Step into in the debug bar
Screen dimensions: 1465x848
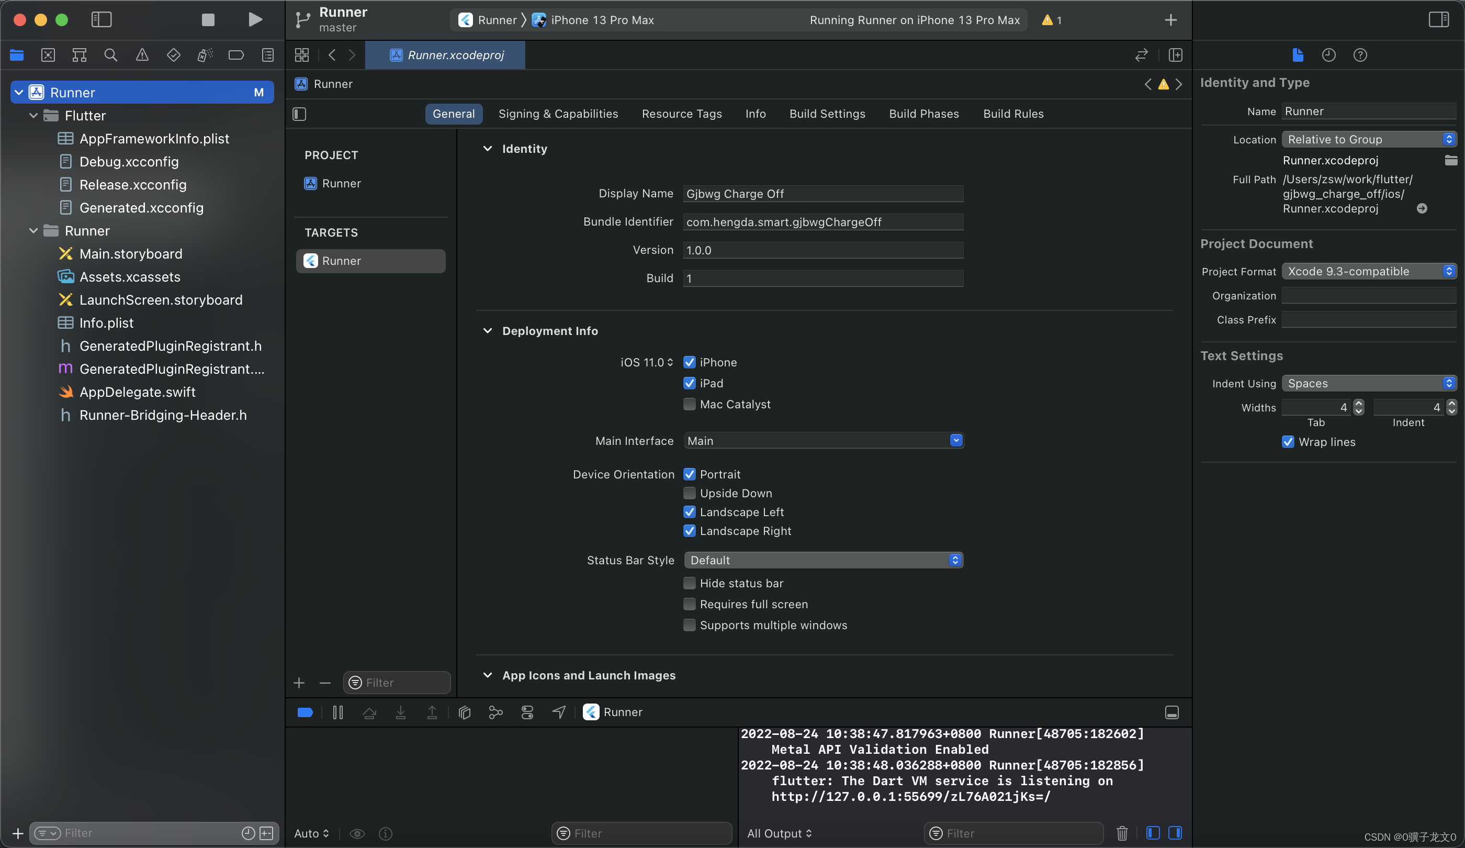click(x=401, y=712)
